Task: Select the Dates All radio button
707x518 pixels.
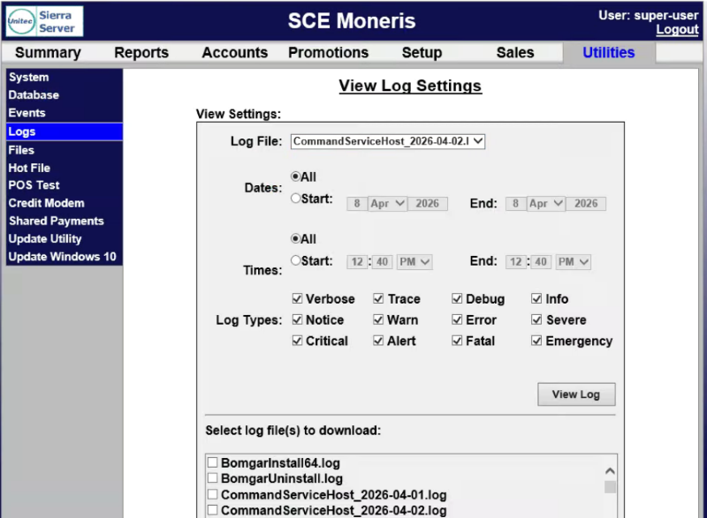Action: [x=295, y=176]
